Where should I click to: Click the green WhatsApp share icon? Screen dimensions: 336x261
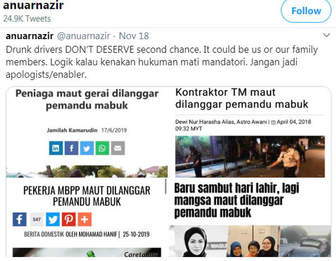[102, 148]
